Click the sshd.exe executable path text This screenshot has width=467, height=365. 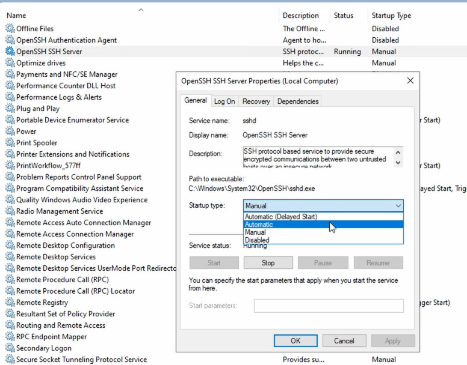[252, 189]
